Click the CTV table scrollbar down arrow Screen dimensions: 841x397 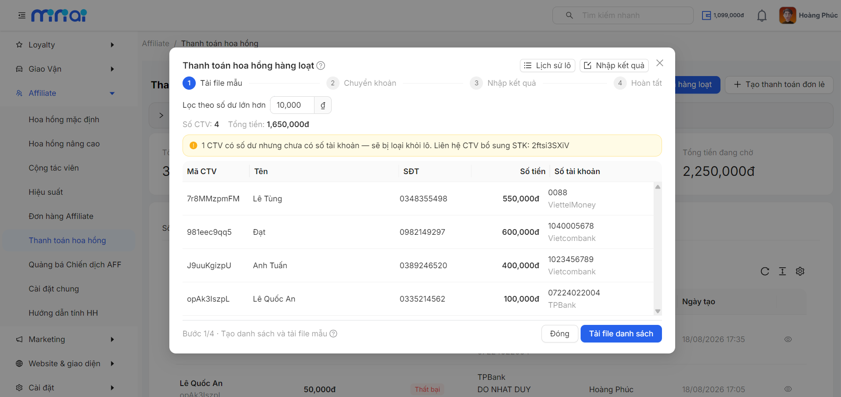pos(658,311)
